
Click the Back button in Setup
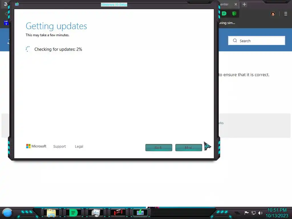click(x=159, y=147)
